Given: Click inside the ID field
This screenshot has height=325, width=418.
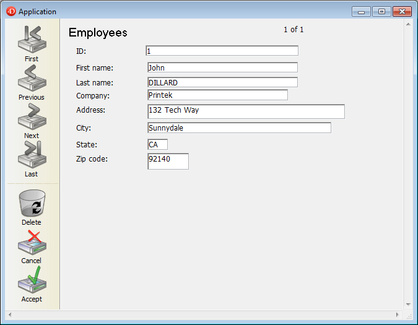Looking at the screenshot, I should pos(222,51).
